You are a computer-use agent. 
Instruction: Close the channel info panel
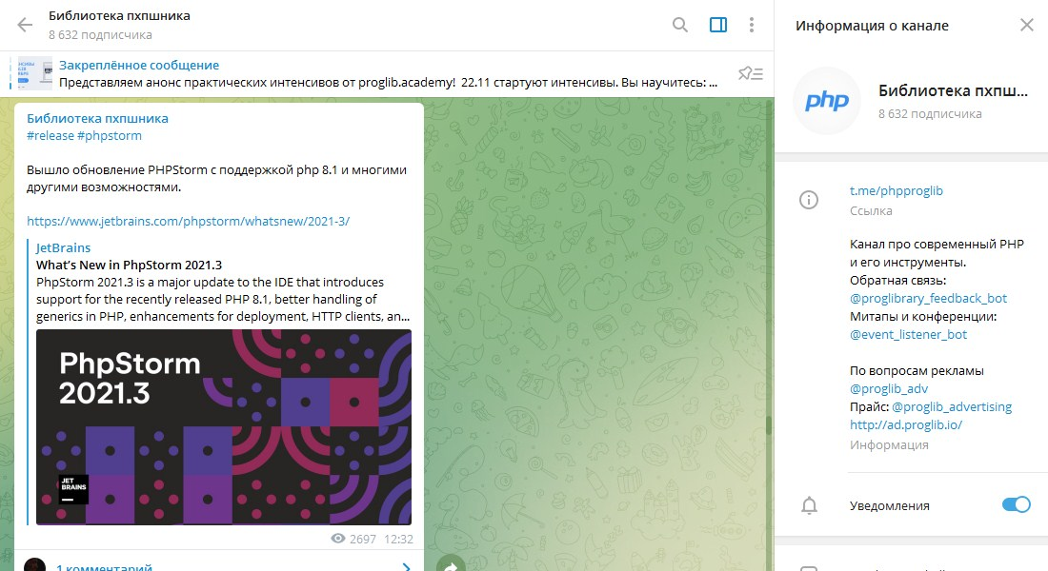pyautogui.click(x=1027, y=26)
